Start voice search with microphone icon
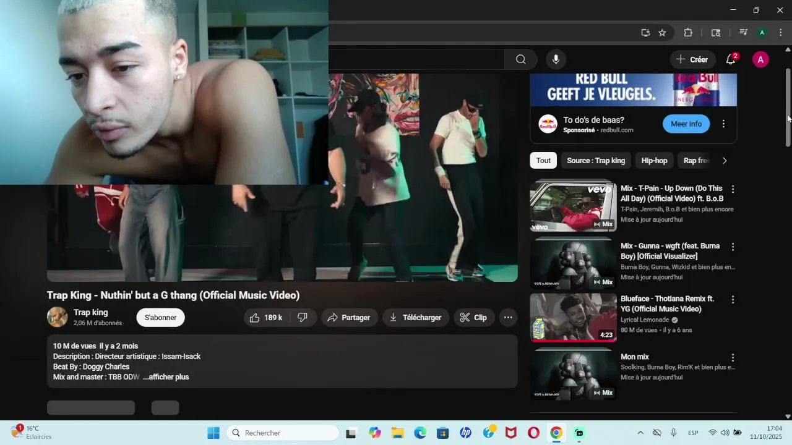The height and width of the screenshot is (445, 792). point(556,59)
